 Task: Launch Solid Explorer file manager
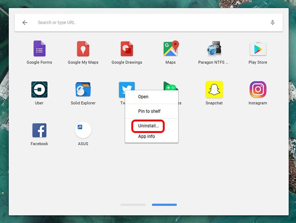point(83,90)
